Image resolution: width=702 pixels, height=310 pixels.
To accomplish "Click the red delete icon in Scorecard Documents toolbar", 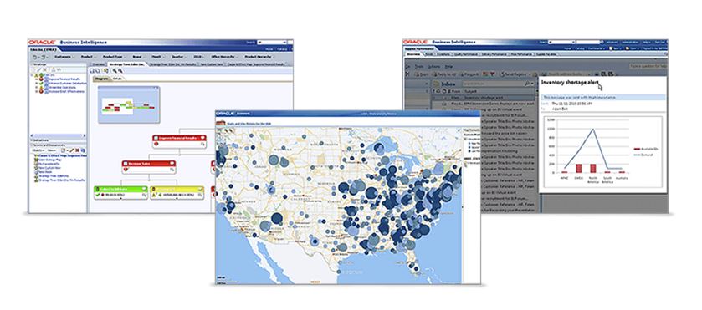I will [x=77, y=150].
